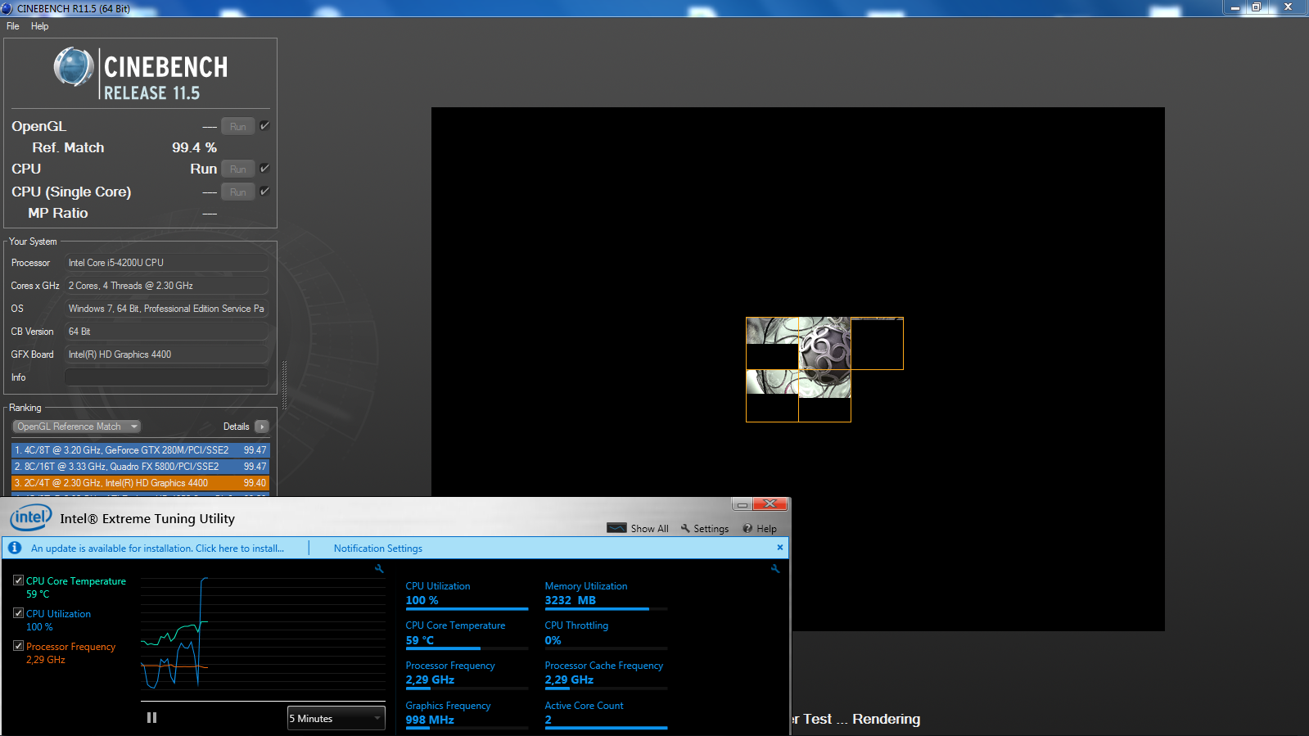This screenshot has height=736, width=1309.
Task: Click the Processor Cache Frequency monitor
Action: coord(606,674)
